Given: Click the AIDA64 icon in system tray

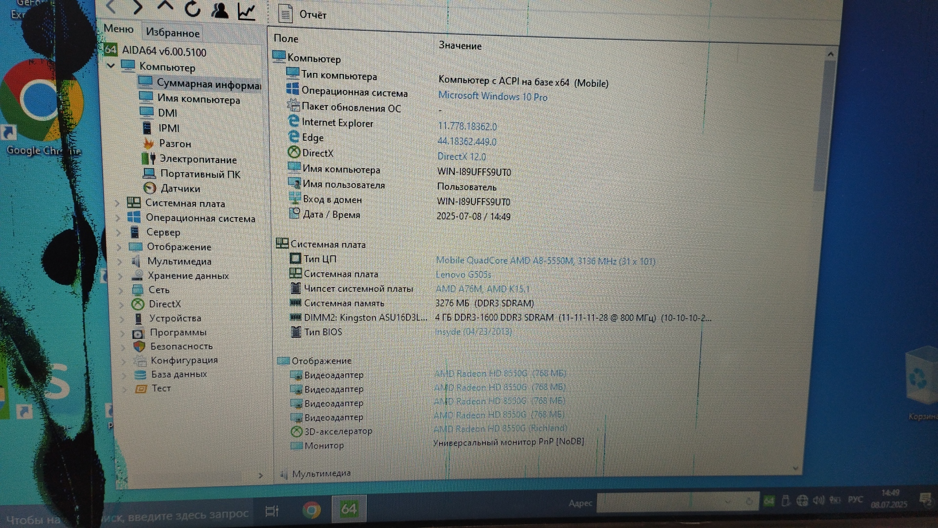Looking at the screenshot, I should coord(768,501).
